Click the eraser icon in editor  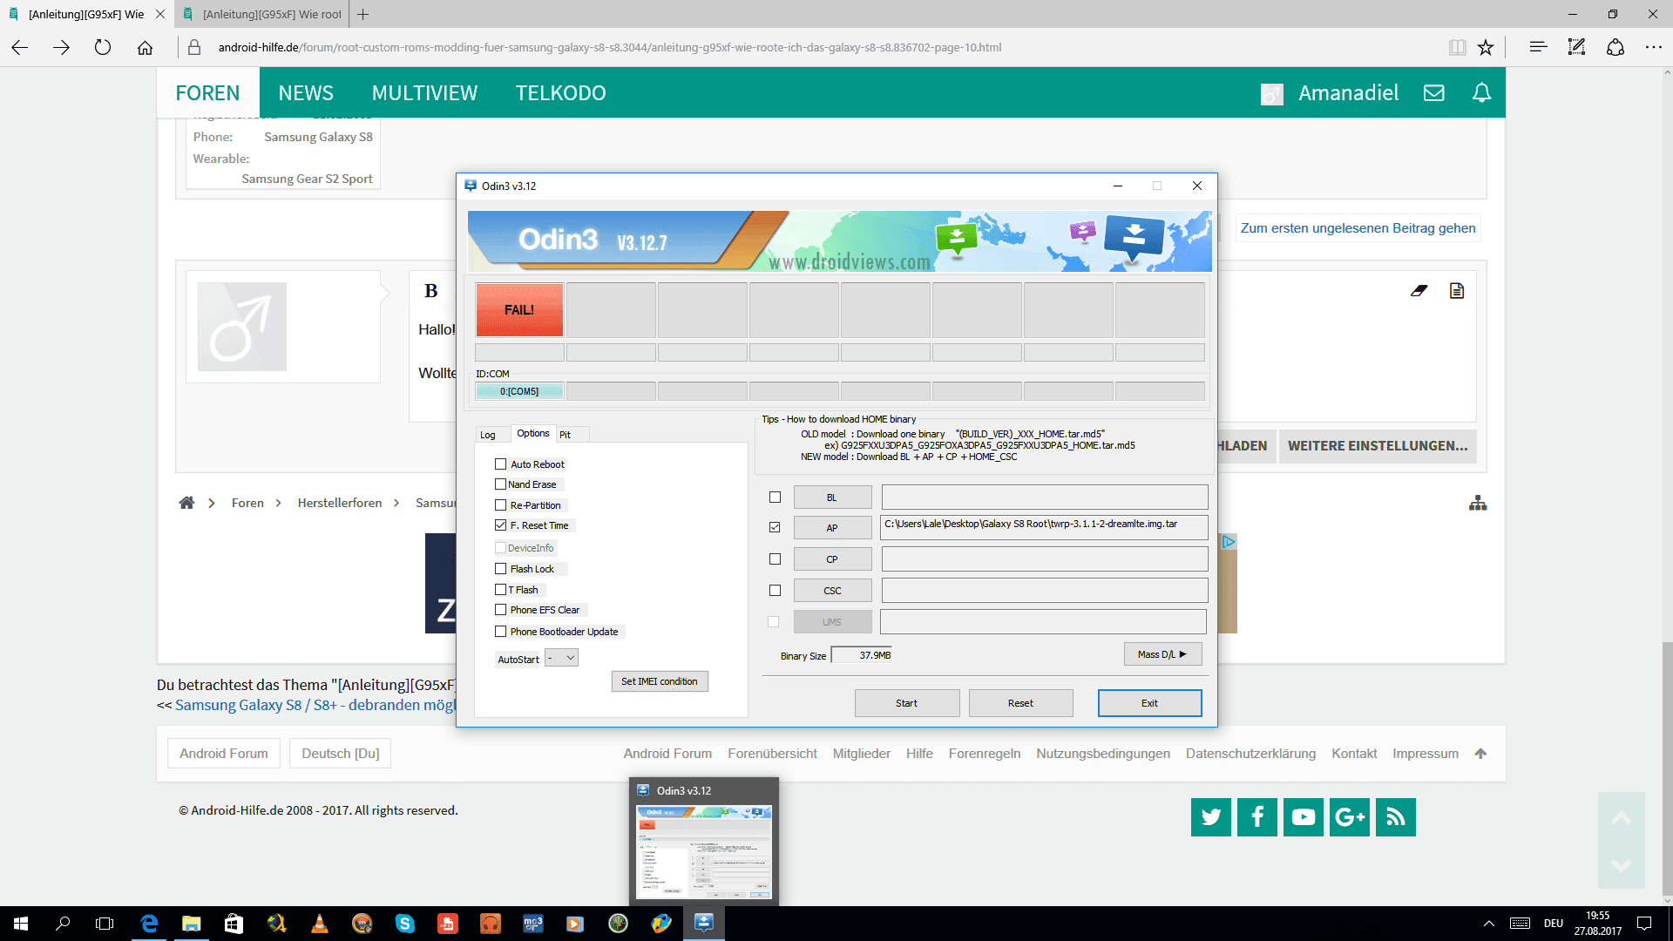tap(1419, 291)
